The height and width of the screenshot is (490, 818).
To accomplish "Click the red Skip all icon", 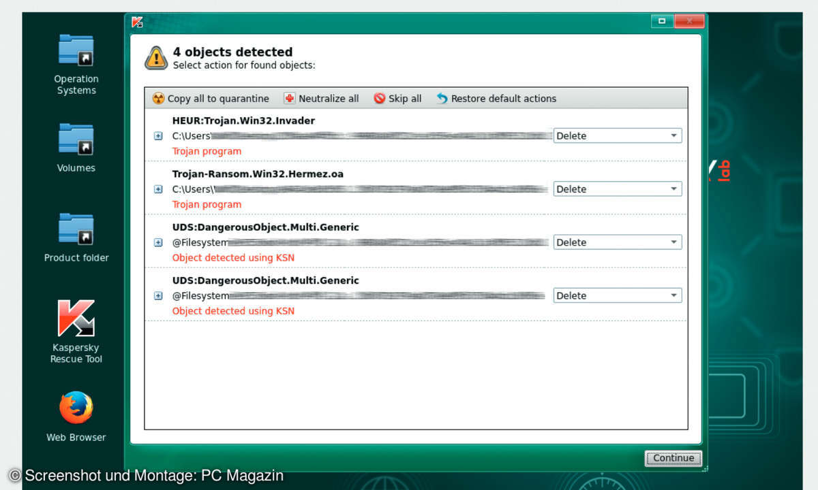I will [x=380, y=99].
